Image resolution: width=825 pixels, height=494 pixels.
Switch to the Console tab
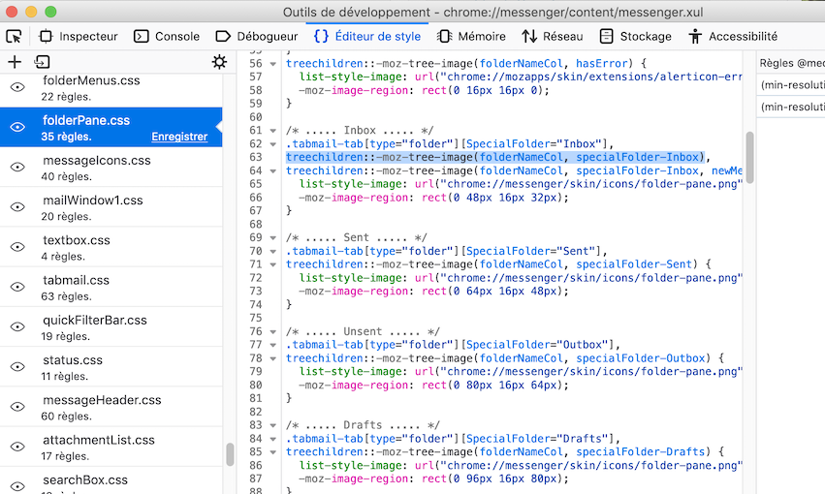[x=167, y=36]
